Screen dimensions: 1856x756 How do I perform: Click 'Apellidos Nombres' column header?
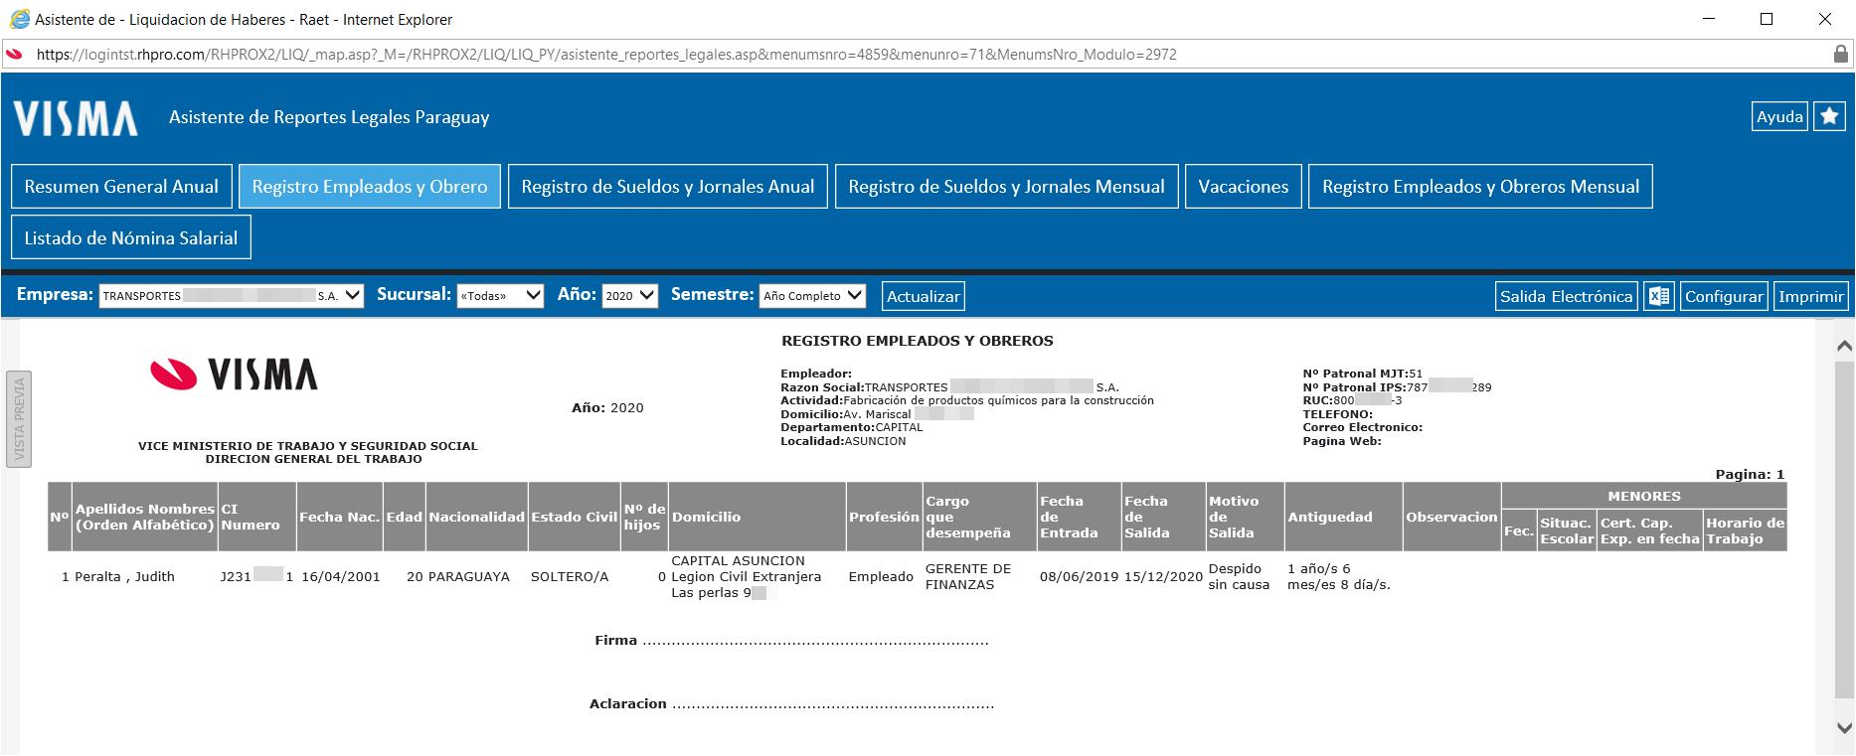click(145, 517)
